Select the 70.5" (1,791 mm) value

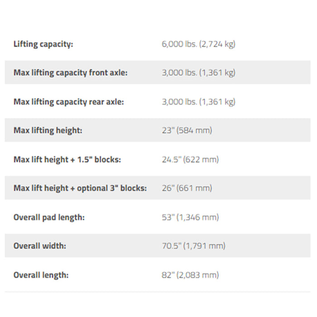click(x=193, y=246)
